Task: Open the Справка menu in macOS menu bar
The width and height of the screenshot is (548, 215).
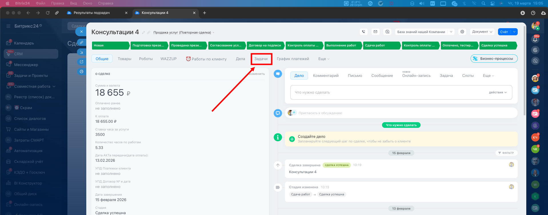Action: 106,3
